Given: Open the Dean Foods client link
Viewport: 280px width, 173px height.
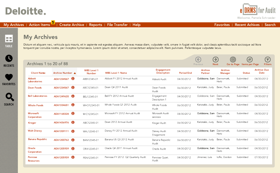Looking at the screenshot, I should [35, 88].
